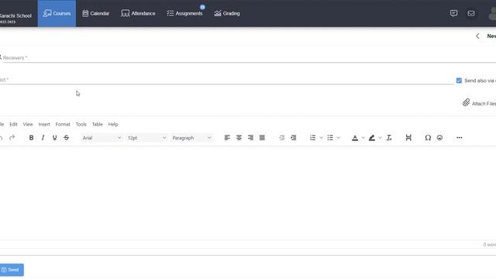Open the mail envelope icon in header

471,13
